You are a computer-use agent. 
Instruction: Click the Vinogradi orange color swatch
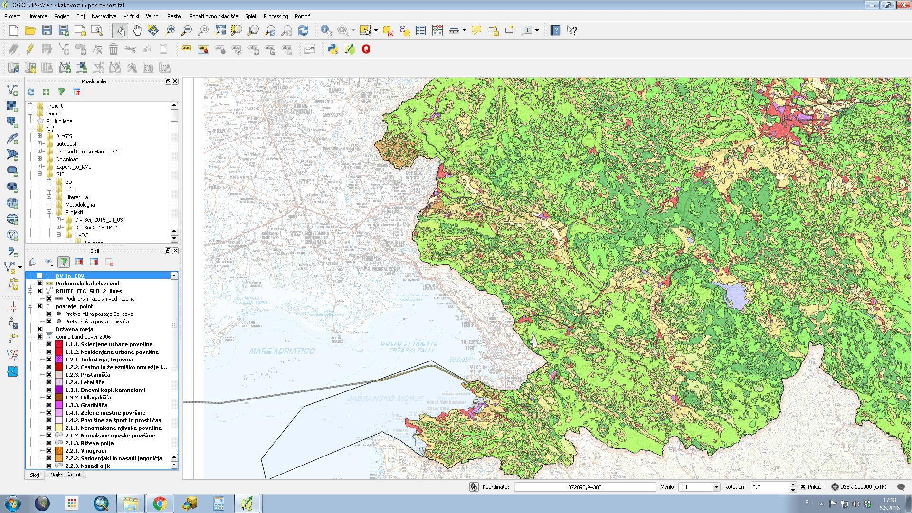59,451
